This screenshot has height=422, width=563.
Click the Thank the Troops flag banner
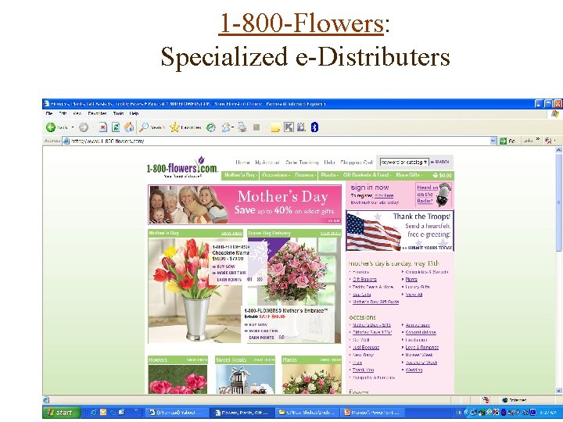400,231
